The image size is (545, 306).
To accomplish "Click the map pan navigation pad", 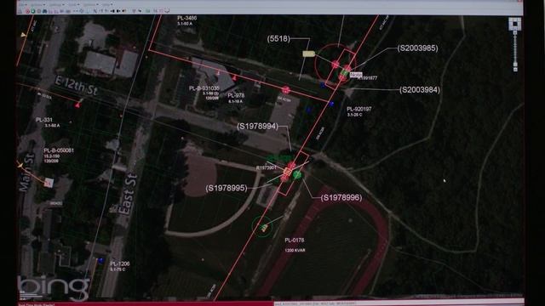I will point(514,24).
